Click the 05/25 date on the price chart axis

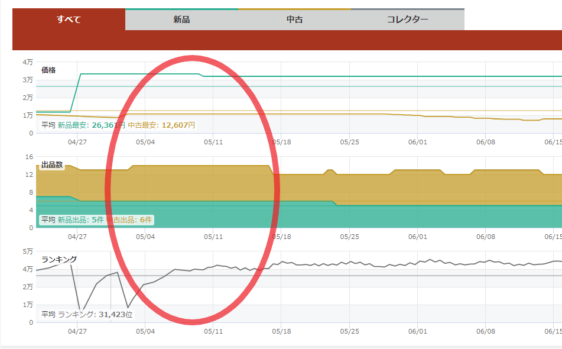click(350, 142)
